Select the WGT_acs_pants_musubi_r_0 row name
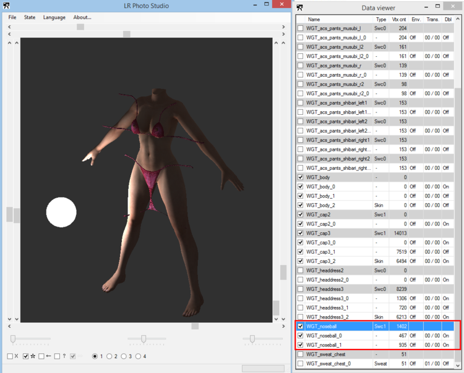The width and height of the screenshot is (464, 373). tap(336, 75)
